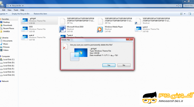Select the gfvfghf theme file icon
The height and width of the screenshot is (107, 194).
[25, 21]
